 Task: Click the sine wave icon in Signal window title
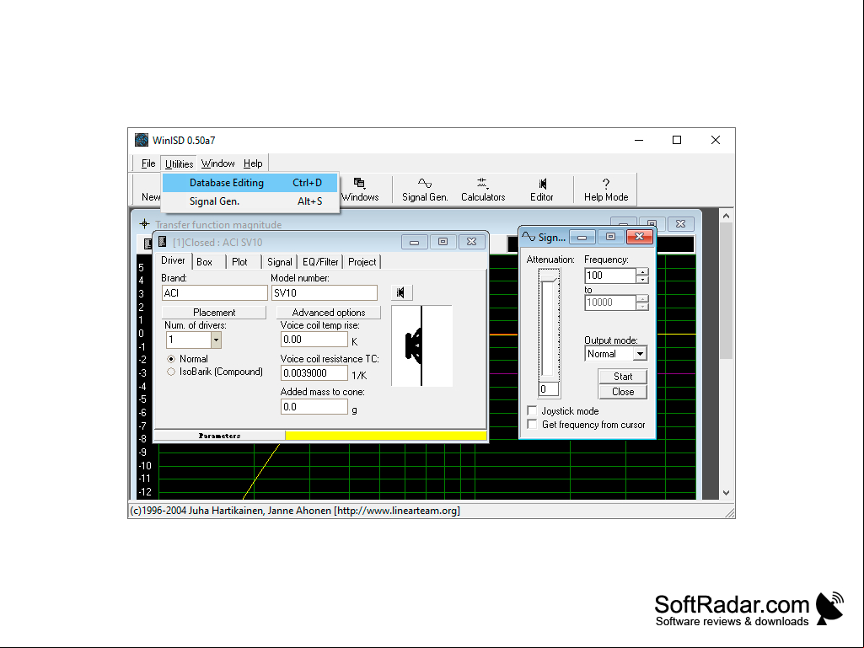click(529, 237)
